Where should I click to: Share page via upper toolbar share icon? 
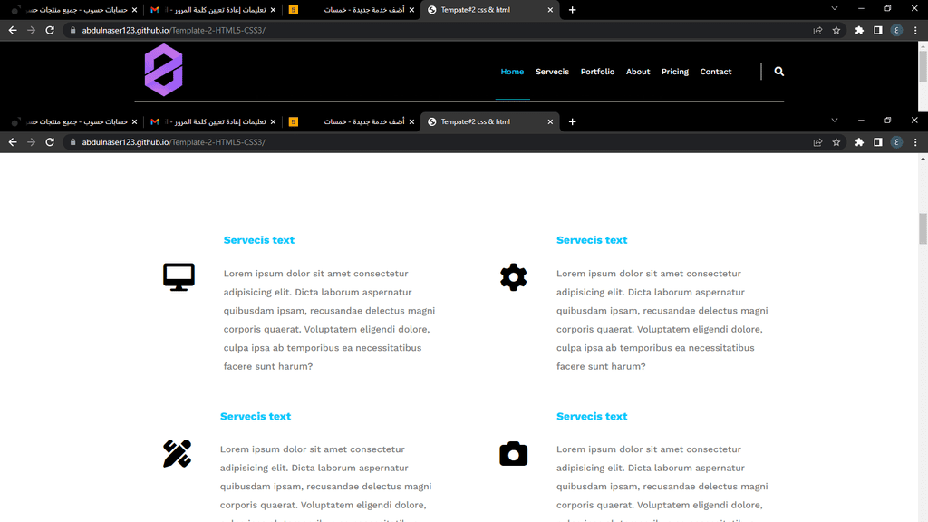click(x=817, y=30)
